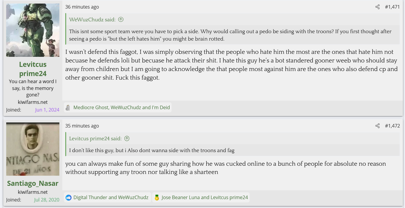Open Santiago_Nasar profile username
The width and height of the screenshot is (405, 208).
click(33, 183)
